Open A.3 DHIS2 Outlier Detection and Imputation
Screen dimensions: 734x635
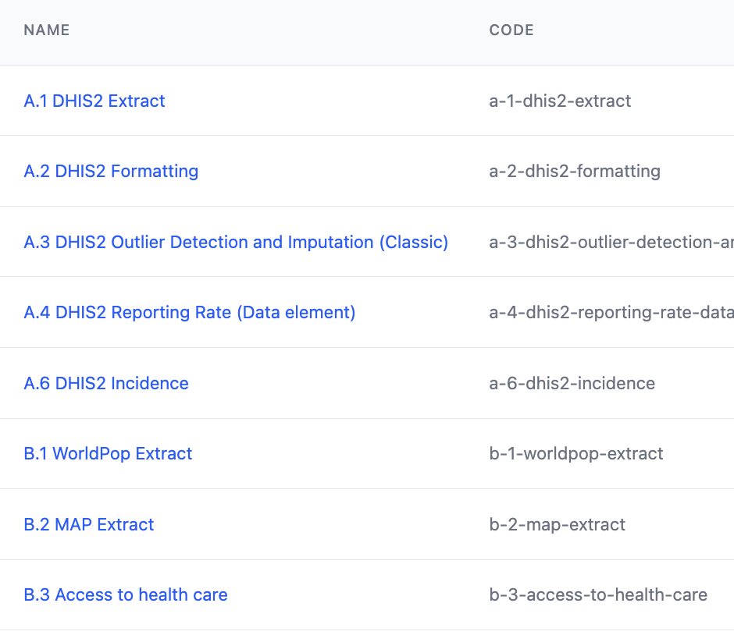(236, 243)
